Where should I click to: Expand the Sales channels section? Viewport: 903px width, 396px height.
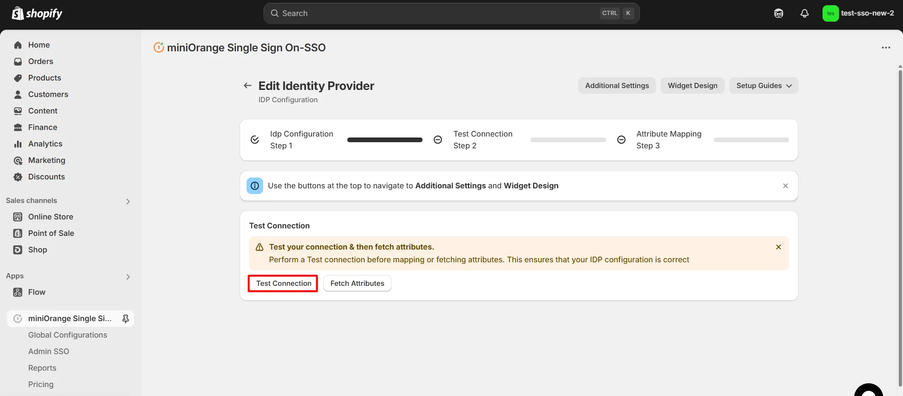point(128,202)
